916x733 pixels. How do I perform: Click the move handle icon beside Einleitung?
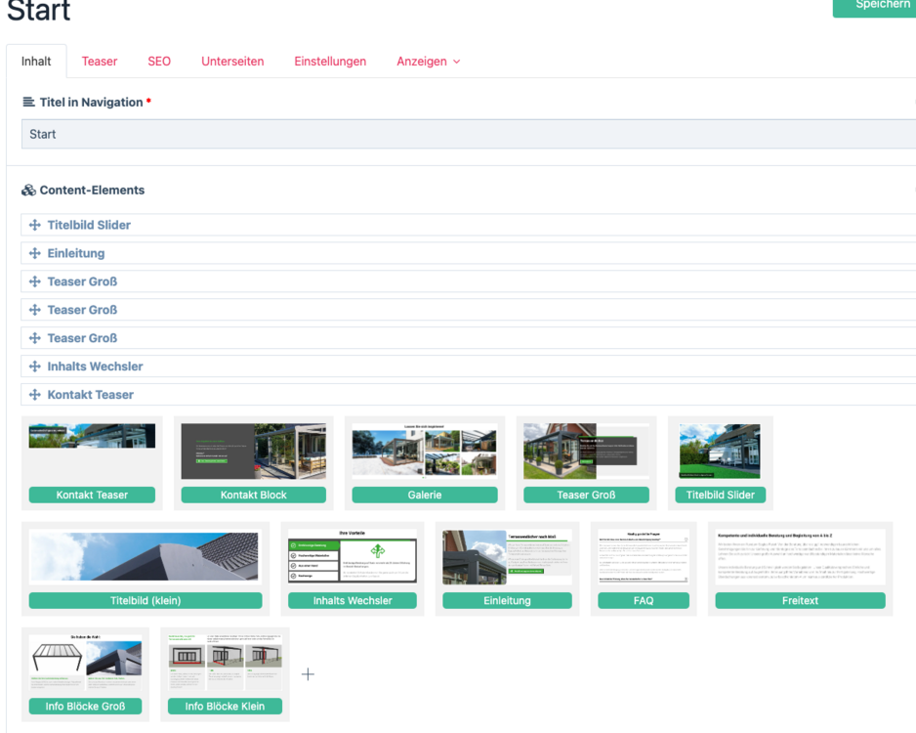(x=35, y=253)
